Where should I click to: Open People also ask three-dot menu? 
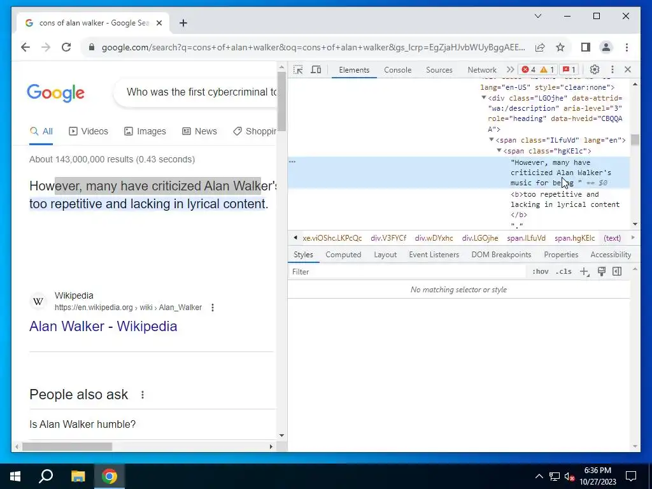pyautogui.click(x=142, y=395)
